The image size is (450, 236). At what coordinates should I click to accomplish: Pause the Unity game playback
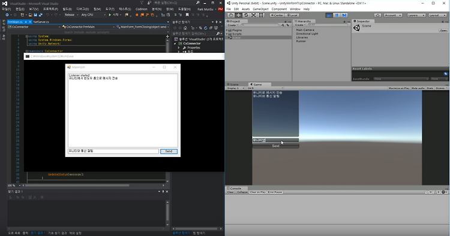pos(337,15)
